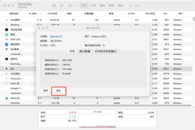Toggle sort arrow on % CPU column

point(41,14)
